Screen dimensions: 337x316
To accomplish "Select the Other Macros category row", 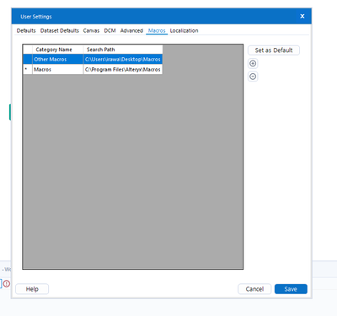I will [x=93, y=60].
